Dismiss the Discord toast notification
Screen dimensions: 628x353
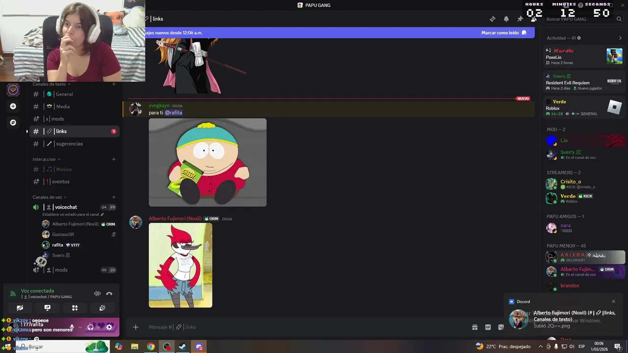(x=613, y=302)
